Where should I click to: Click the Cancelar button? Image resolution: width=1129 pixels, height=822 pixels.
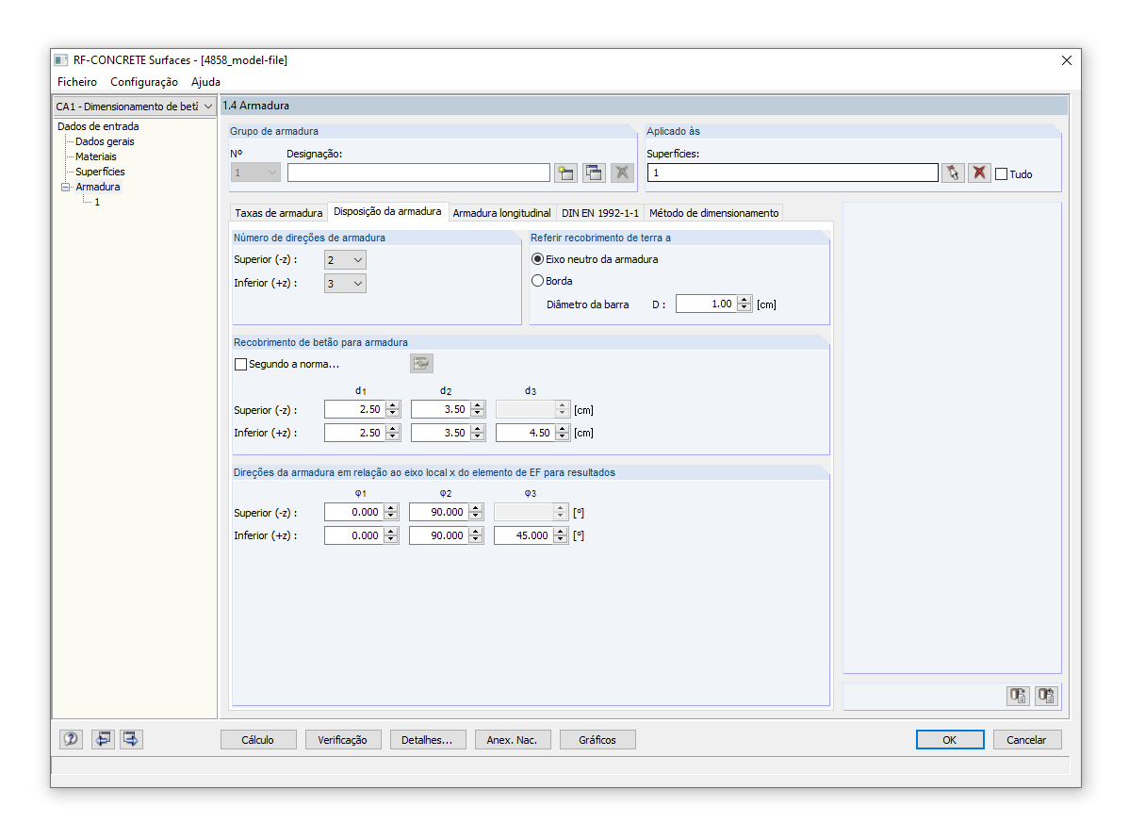coord(1027,740)
